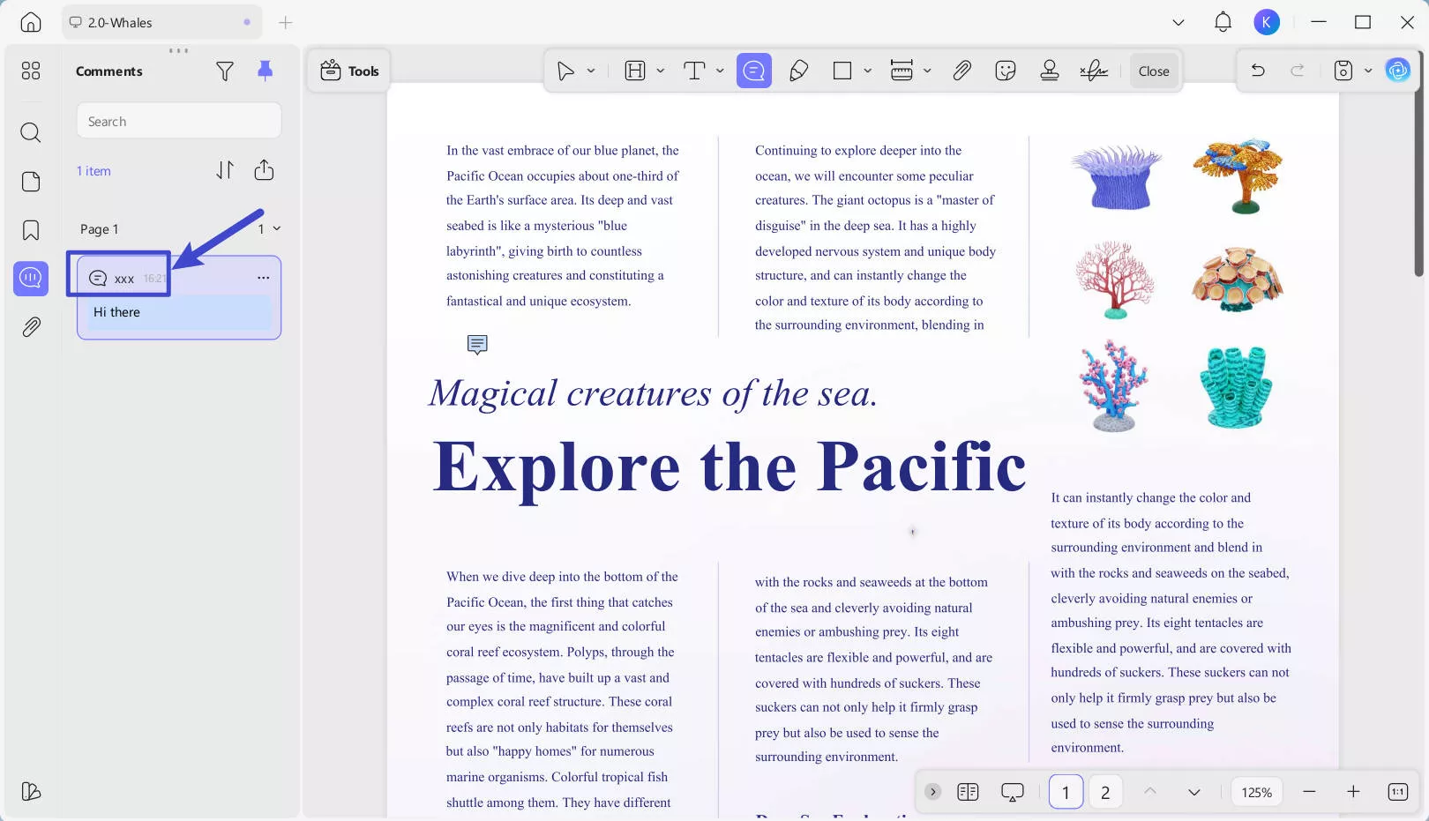This screenshot has width=1429, height=821.
Task: Select the sticker tool icon
Action: (1005, 71)
